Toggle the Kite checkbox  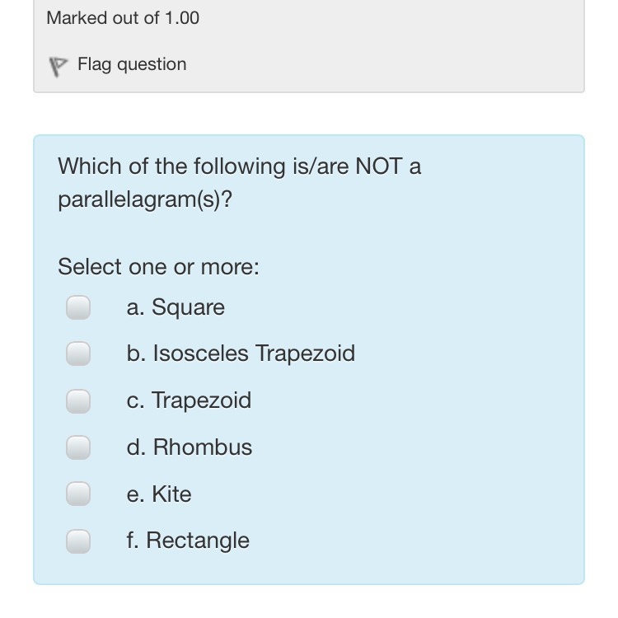point(78,494)
